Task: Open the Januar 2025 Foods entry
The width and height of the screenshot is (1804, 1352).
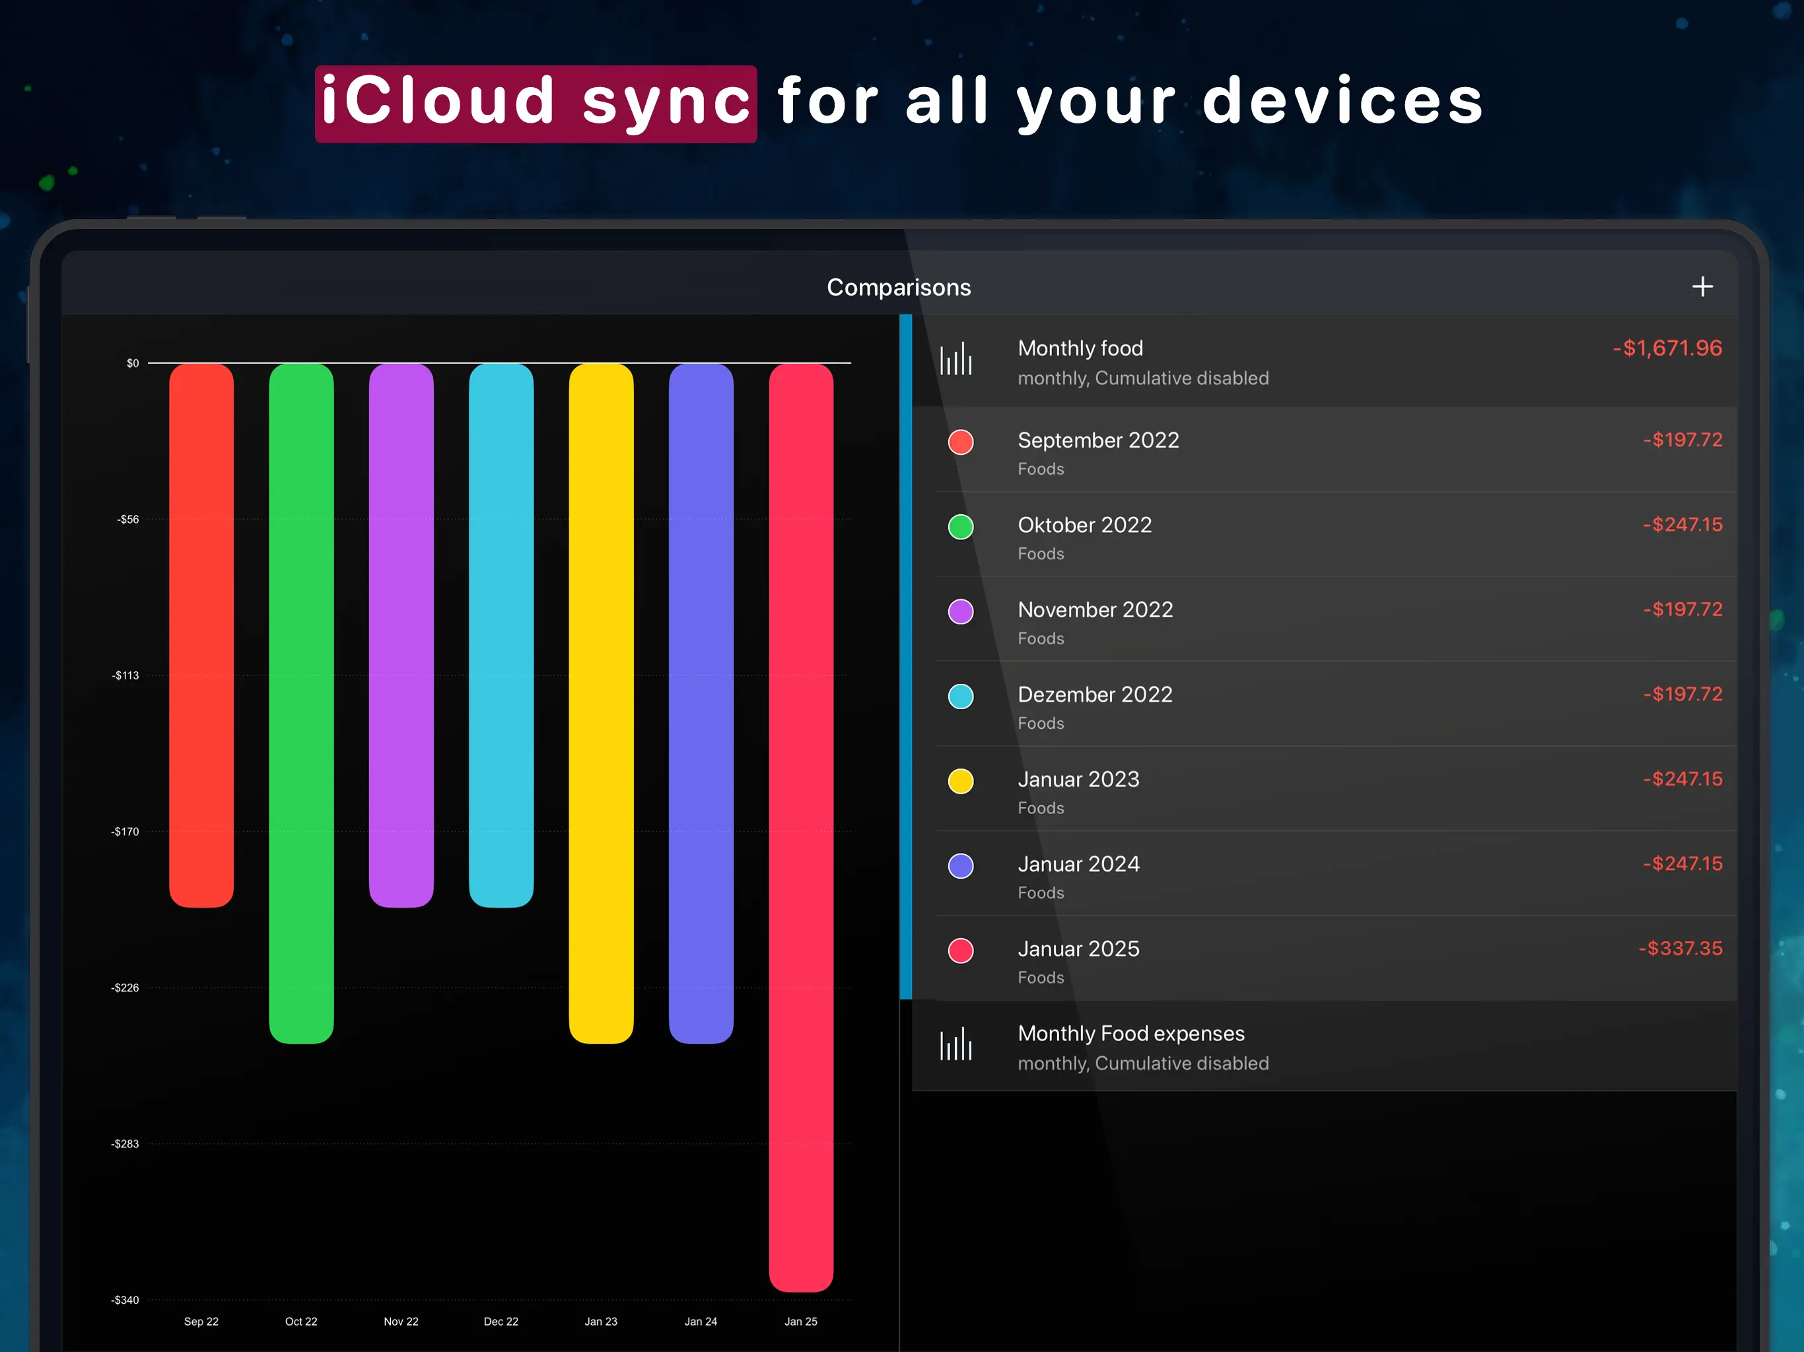Action: [1078, 961]
